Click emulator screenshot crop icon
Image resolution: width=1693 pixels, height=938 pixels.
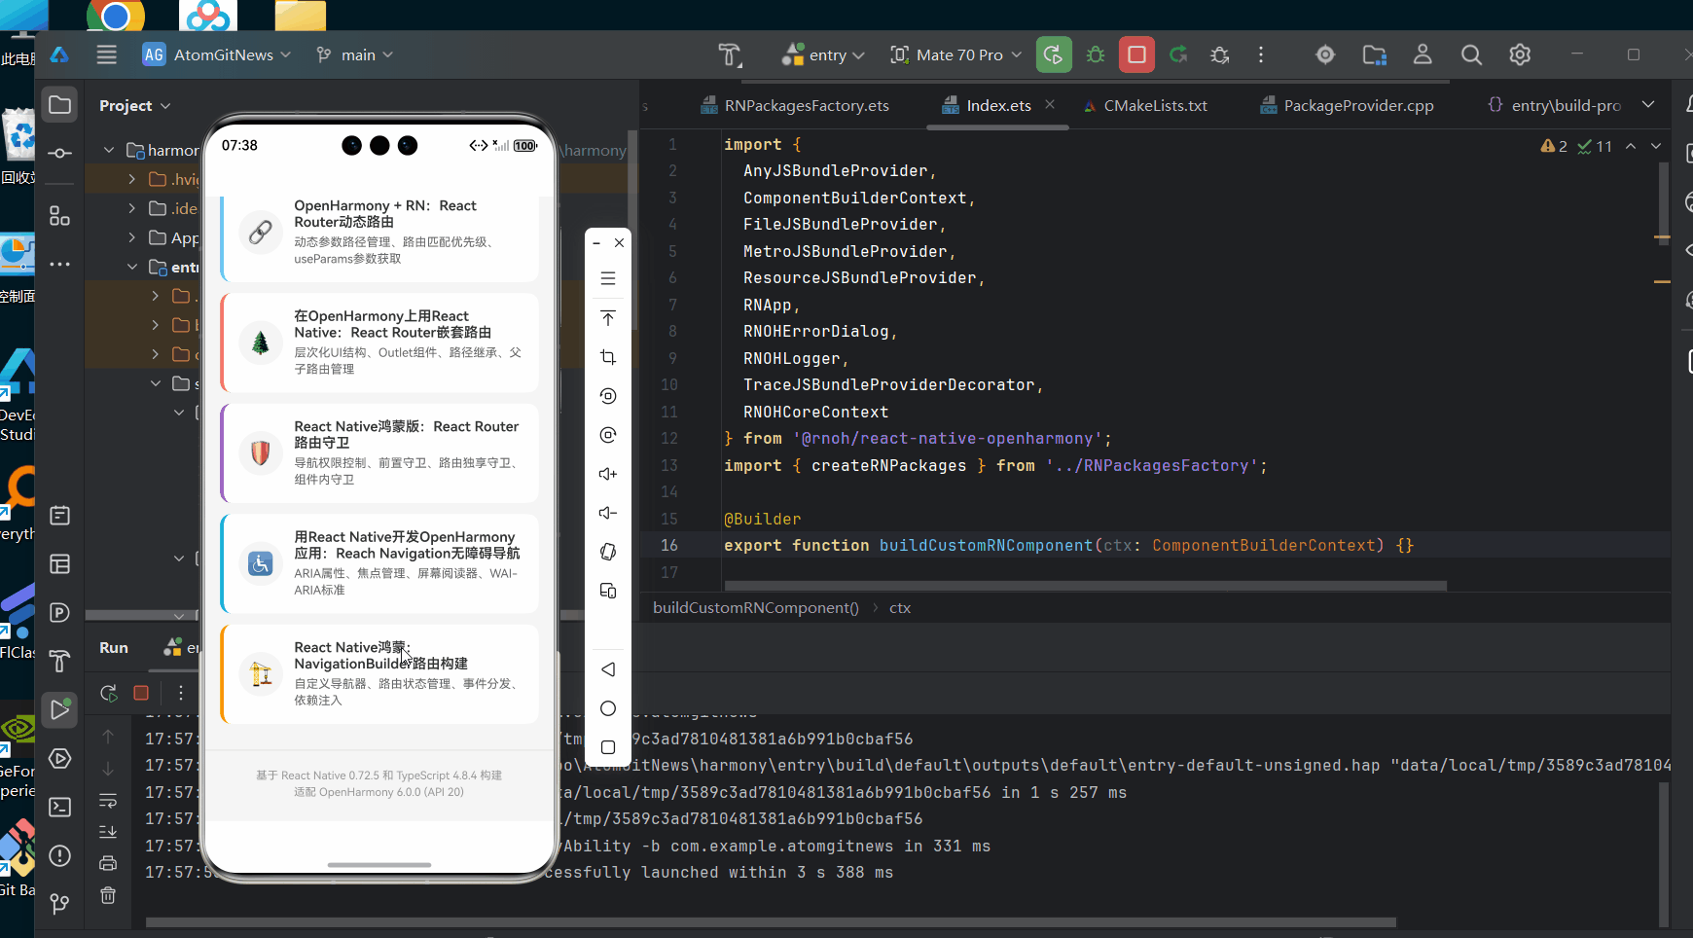(x=608, y=357)
